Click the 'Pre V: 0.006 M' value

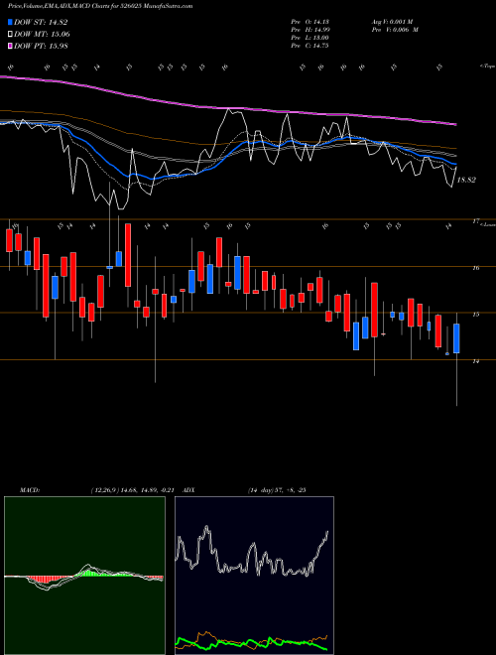[395, 30]
